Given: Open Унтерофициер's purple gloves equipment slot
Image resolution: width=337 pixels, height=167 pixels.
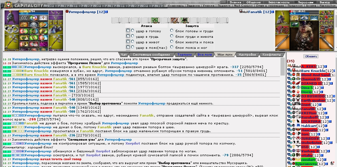Looking at the screenshot, I should [56, 30].
